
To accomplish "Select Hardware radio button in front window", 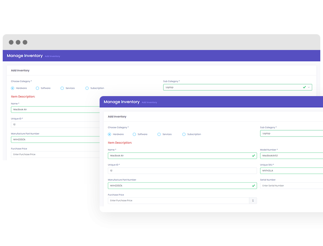I will (110, 134).
